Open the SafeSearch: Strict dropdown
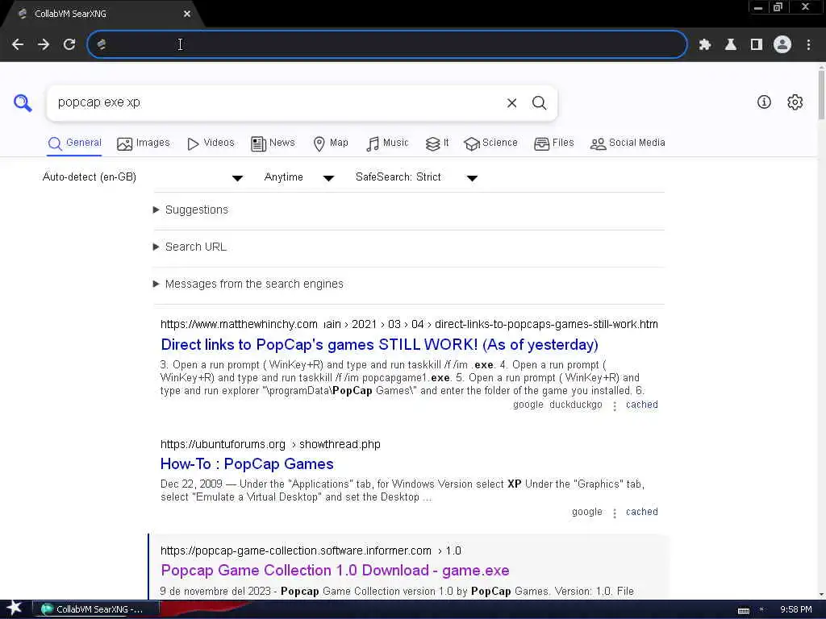 416,177
